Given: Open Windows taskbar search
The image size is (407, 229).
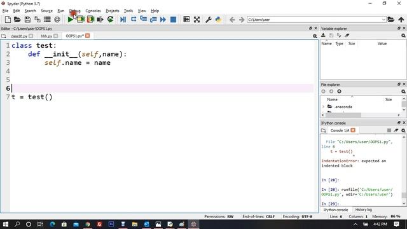Looking at the screenshot, I should coord(17,224).
